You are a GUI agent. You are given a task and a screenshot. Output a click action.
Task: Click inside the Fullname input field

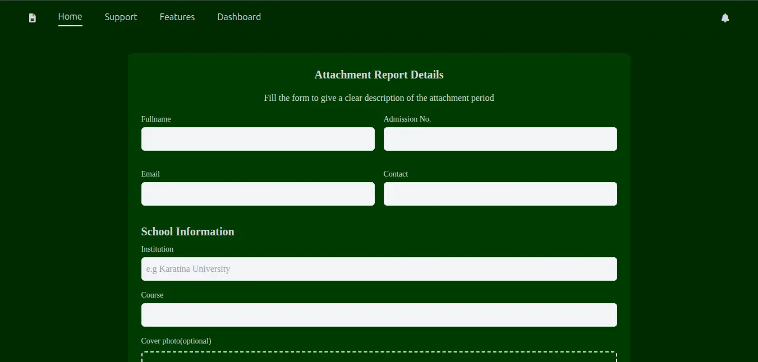tap(258, 139)
